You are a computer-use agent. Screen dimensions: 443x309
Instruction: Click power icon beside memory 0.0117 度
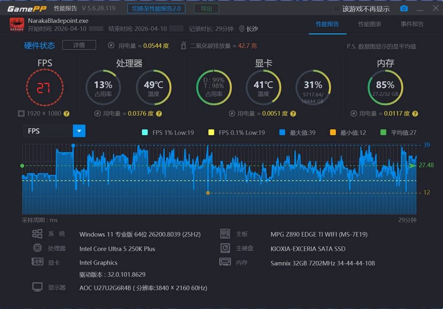[x=354, y=113]
